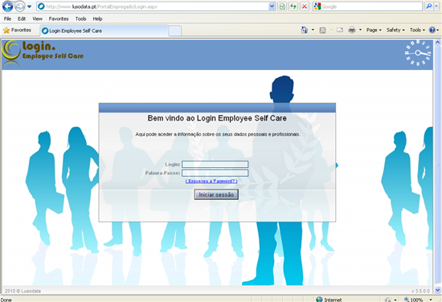The width and height of the screenshot is (442, 302).
Task: Click the v 3.5.0.0 version text
Action: coord(420,291)
